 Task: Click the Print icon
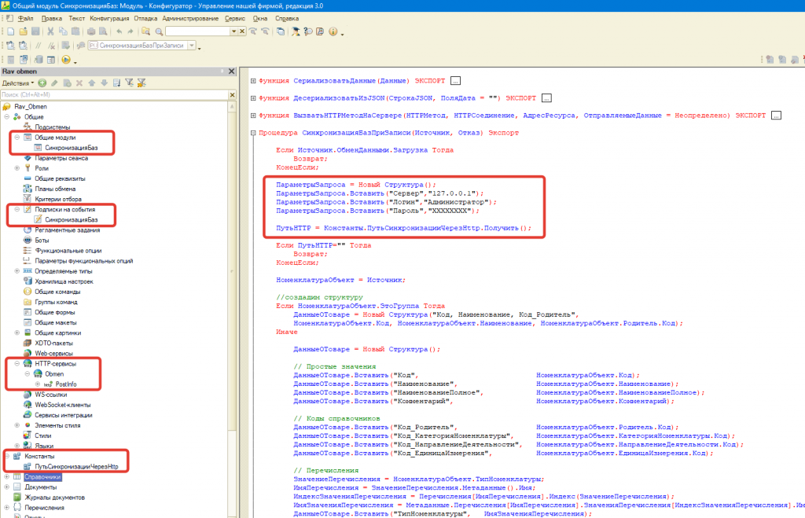(x=91, y=31)
